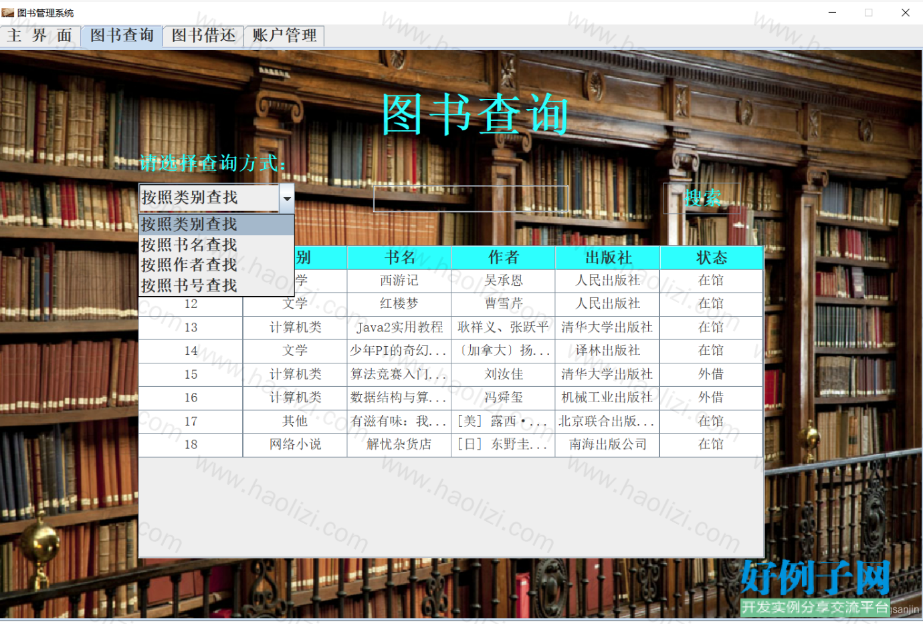This screenshot has height=624, width=923.
Task: Select the 数据结构与算... cell
Action: coord(399,398)
